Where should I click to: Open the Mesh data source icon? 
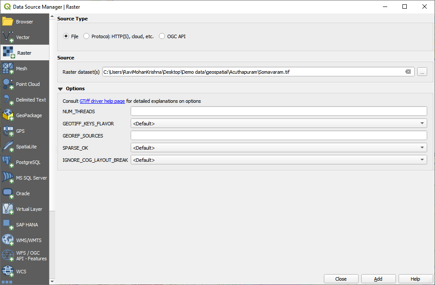tap(8, 69)
